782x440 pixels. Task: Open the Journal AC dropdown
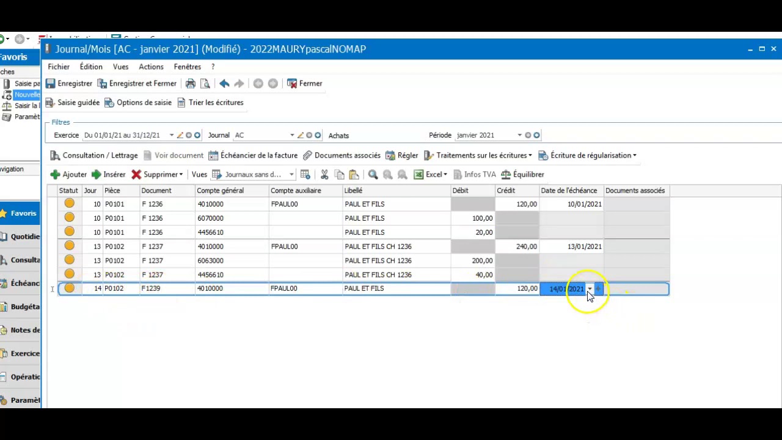pyautogui.click(x=292, y=136)
